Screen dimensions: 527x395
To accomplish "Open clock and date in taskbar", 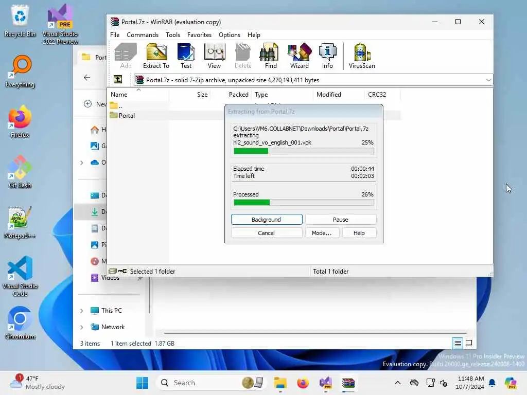I will (x=470, y=383).
